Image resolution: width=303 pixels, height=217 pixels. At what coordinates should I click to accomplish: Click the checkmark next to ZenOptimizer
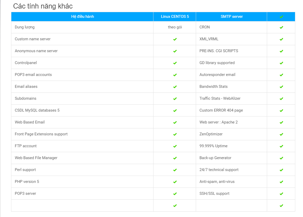click(281, 134)
